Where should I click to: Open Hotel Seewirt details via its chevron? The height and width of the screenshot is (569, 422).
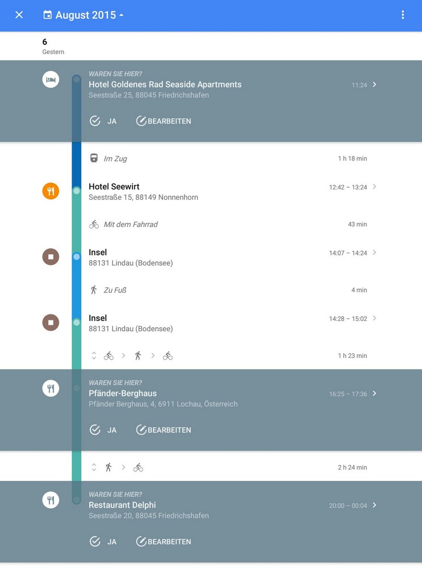(374, 187)
